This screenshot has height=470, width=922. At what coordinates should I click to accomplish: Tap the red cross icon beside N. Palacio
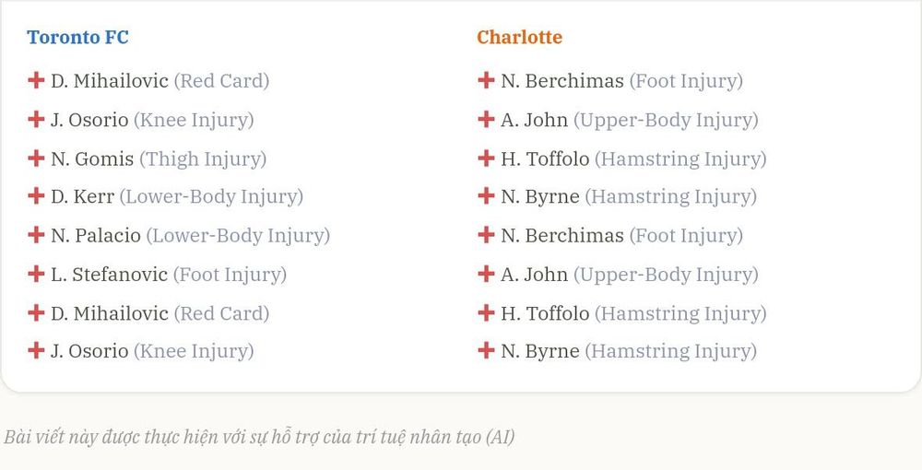click(x=36, y=235)
